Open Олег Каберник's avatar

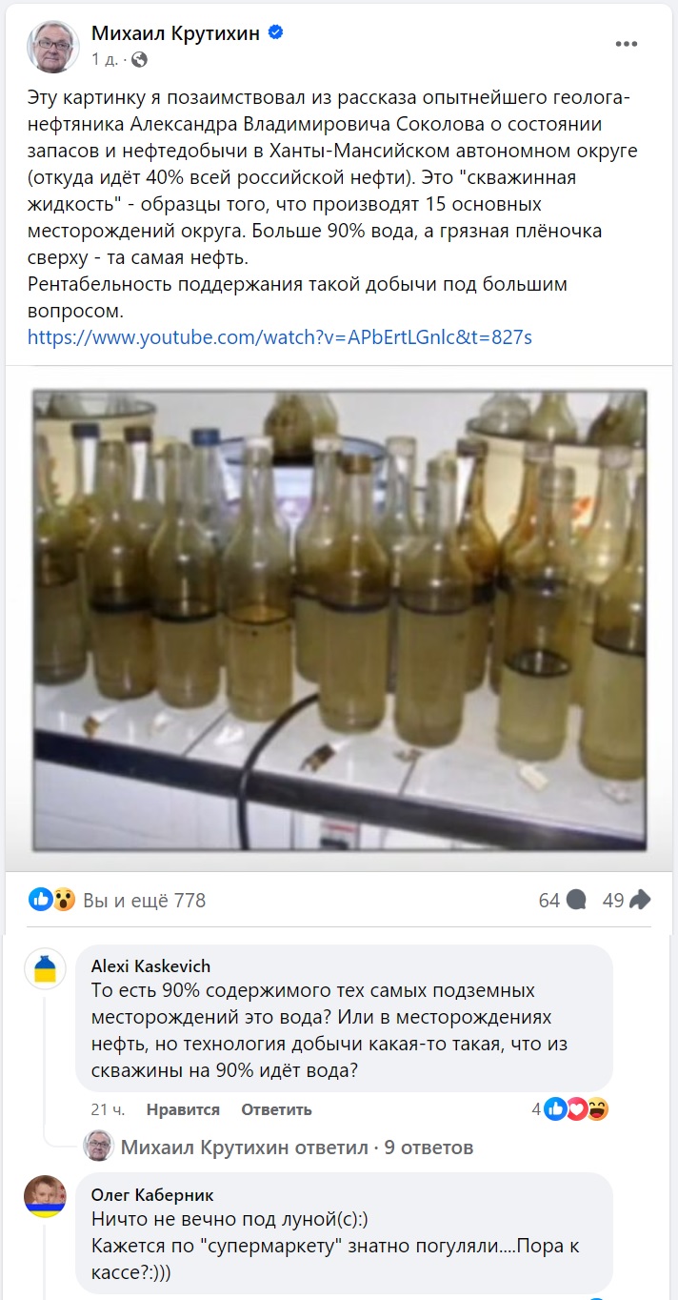click(x=45, y=1196)
